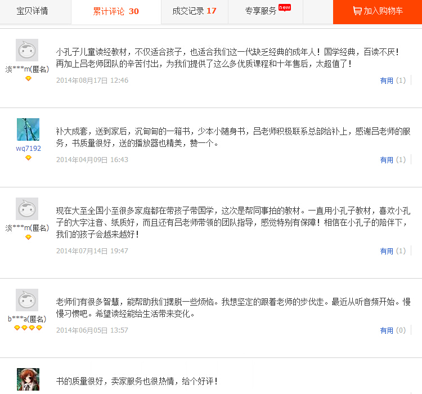The height and width of the screenshot is (394, 422).
Task: Click the default avatar on the 08月17日 review
Action: coord(27,50)
